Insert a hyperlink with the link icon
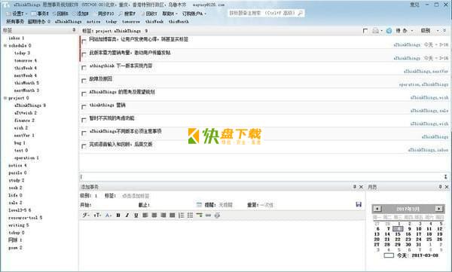 [x=208, y=215]
